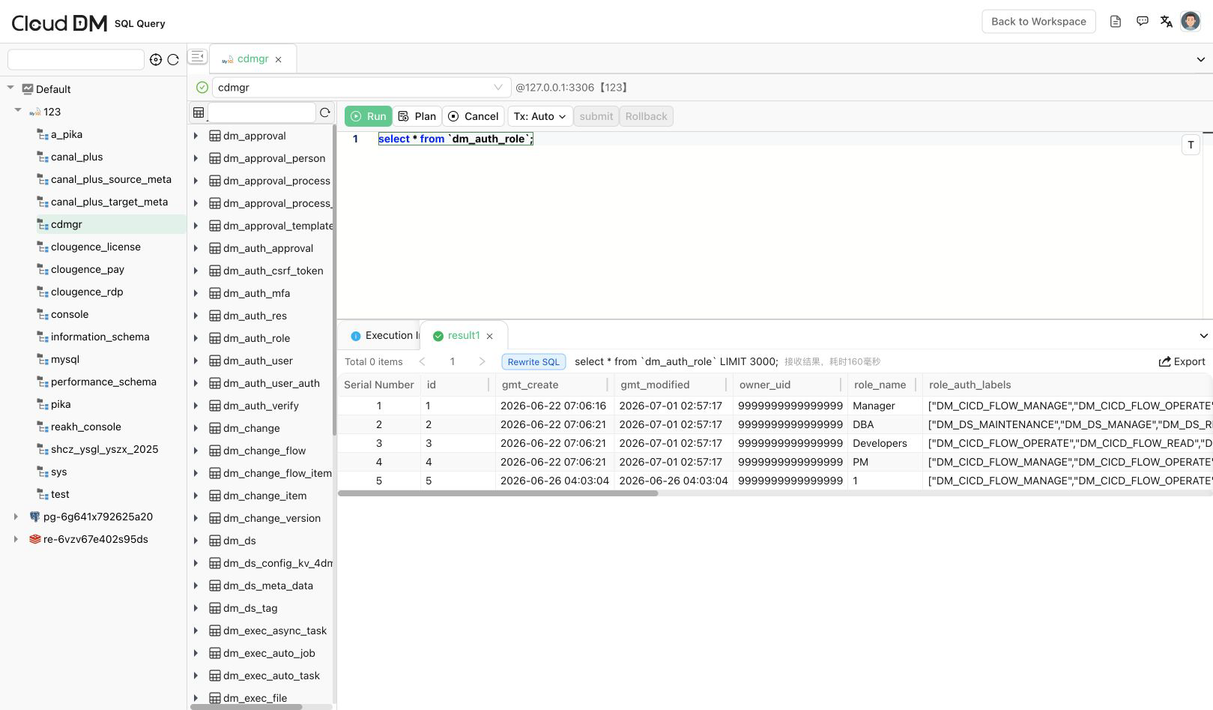Click the dm_ds table icon
The width and height of the screenshot is (1213, 710).
pos(214,541)
